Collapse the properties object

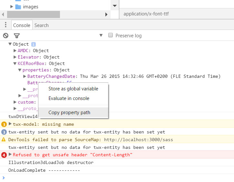tap(20, 70)
